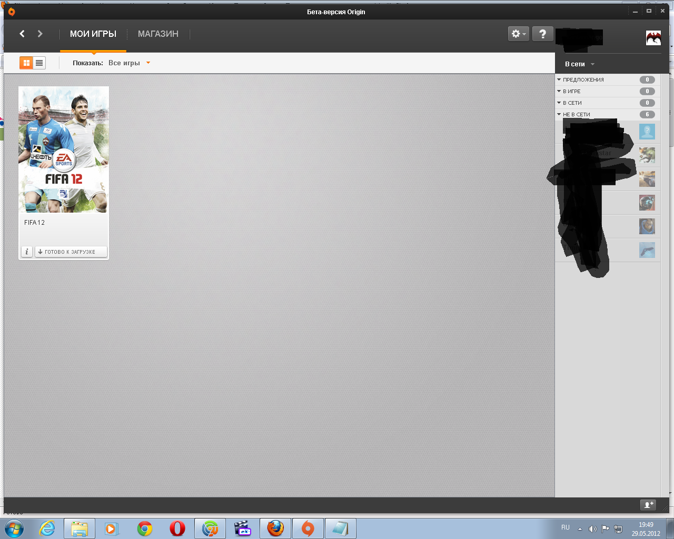Open the В сети status dropdown
Image resolution: width=674 pixels, height=539 pixels.
pyautogui.click(x=579, y=64)
